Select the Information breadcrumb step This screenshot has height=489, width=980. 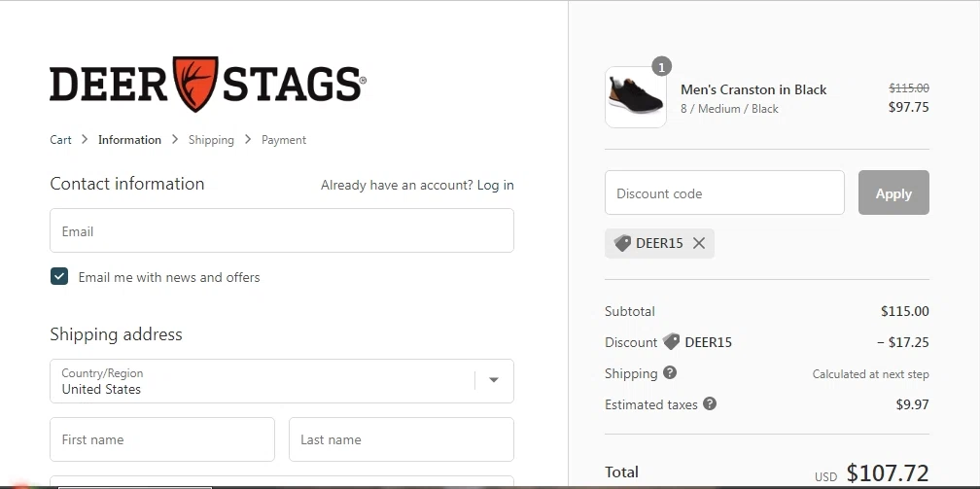click(129, 140)
